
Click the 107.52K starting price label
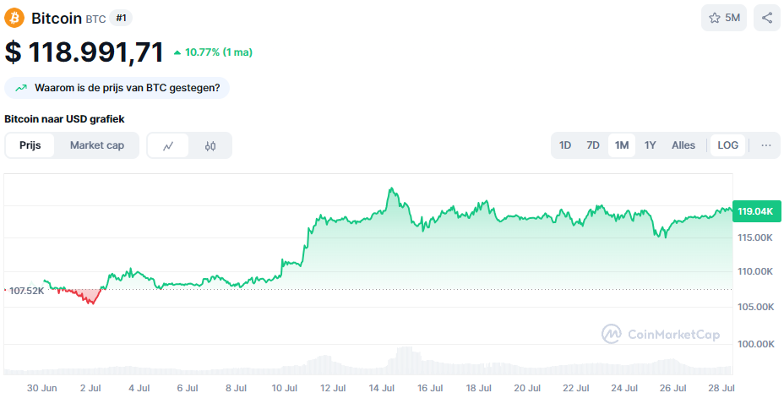pos(26,291)
